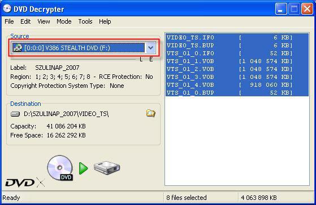The image size is (316, 205).
Task: Click the DVD Decrypter title bar icon
Action: click(7, 8)
